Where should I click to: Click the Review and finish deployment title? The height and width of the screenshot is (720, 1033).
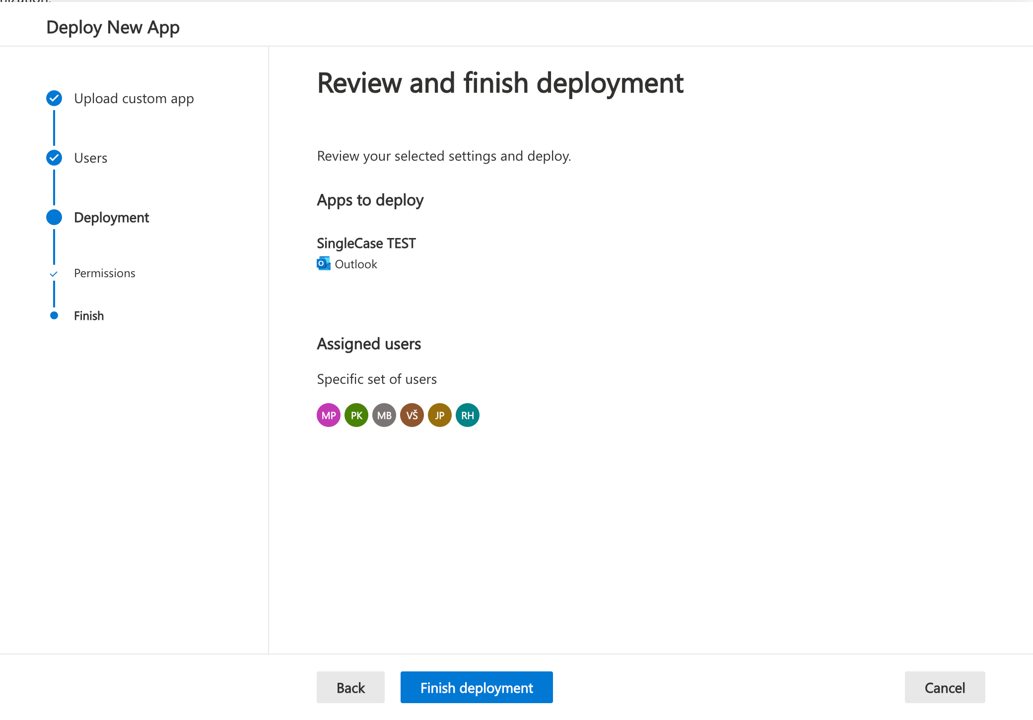pos(500,83)
